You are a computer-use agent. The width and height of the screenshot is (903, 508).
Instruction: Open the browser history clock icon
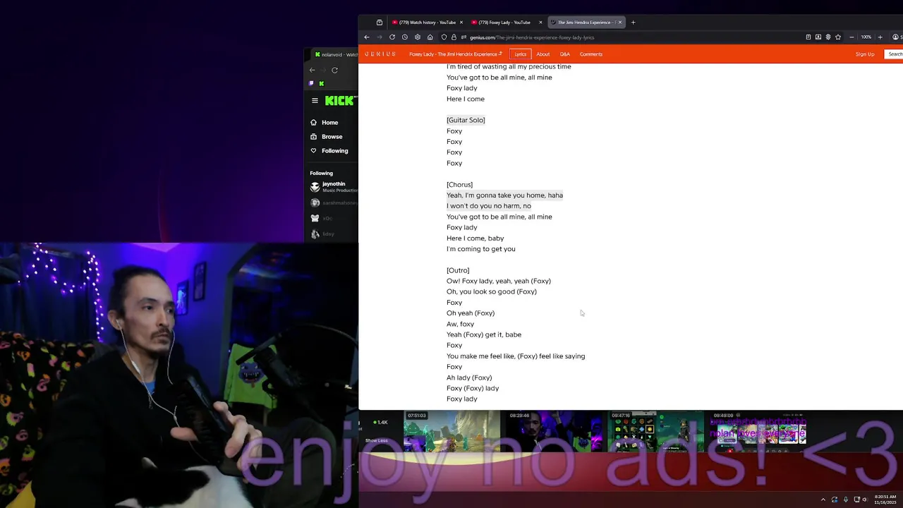point(404,37)
